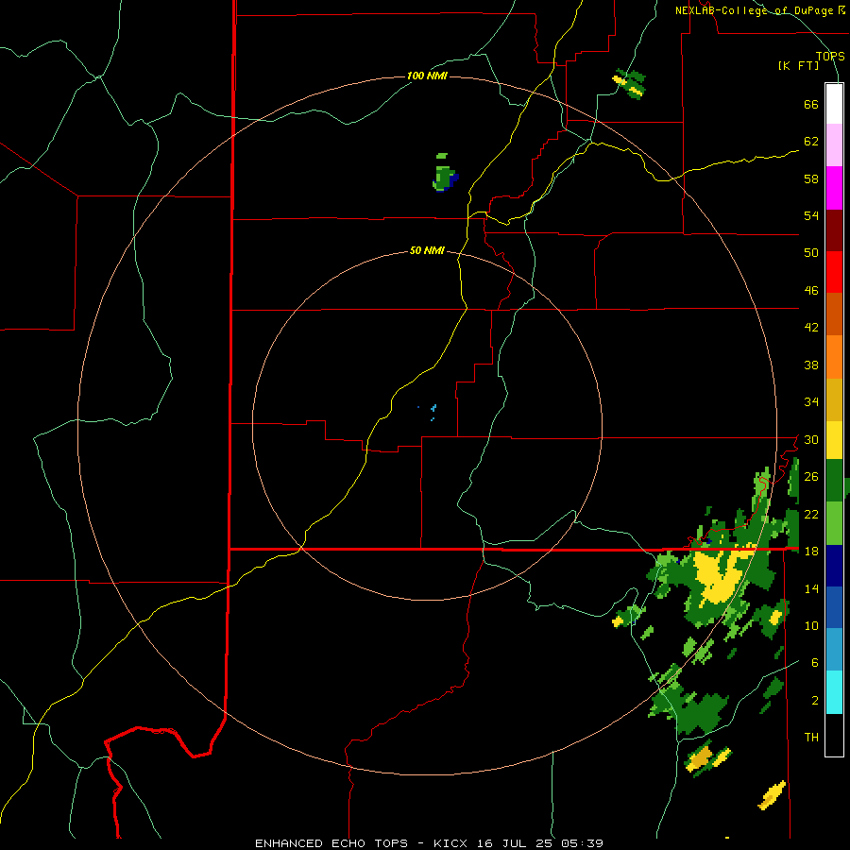The width and height of the screenshot is (850, 850).
Task: Click the 46 legend value
Action: pyautogui.click(x=811, y=291)
